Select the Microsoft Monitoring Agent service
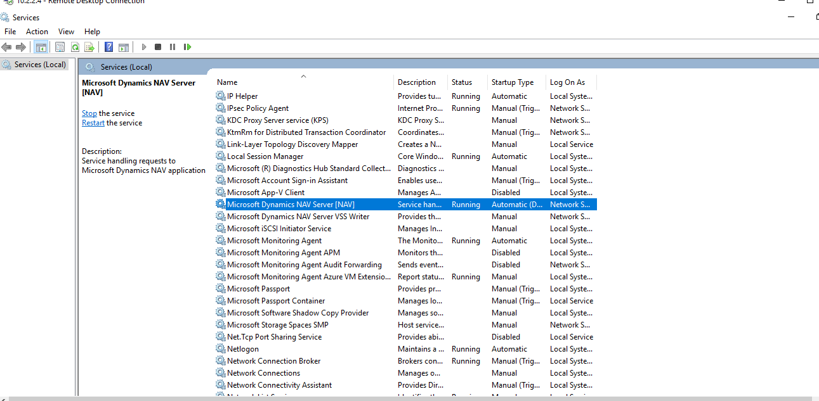819x401 pixels. tap(274, 241)
